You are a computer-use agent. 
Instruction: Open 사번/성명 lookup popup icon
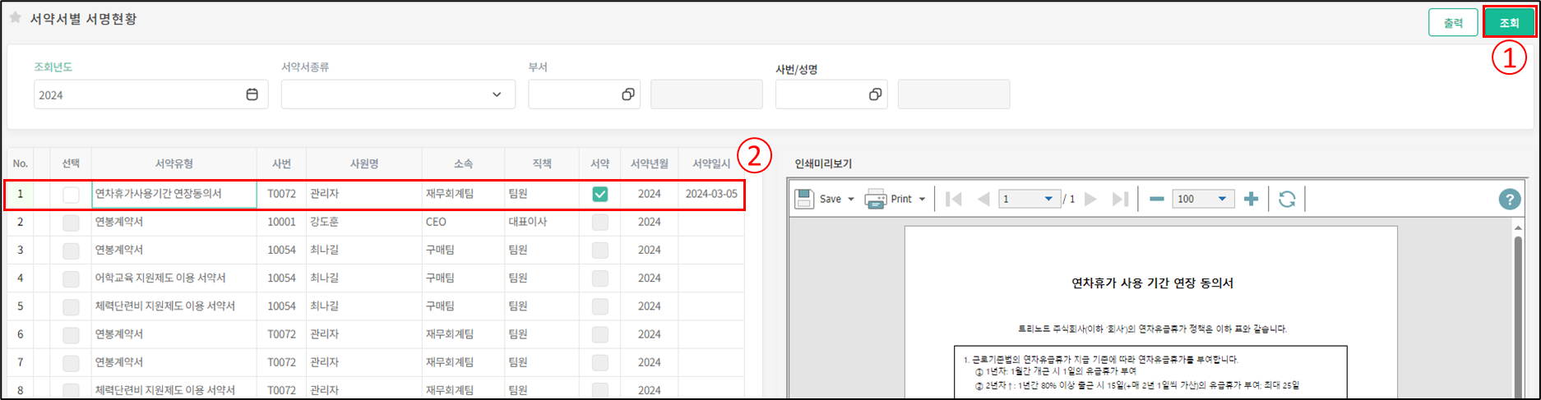875,94
